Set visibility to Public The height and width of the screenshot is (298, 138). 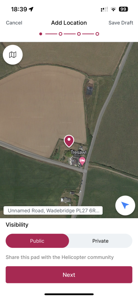[x=37, y=241]
